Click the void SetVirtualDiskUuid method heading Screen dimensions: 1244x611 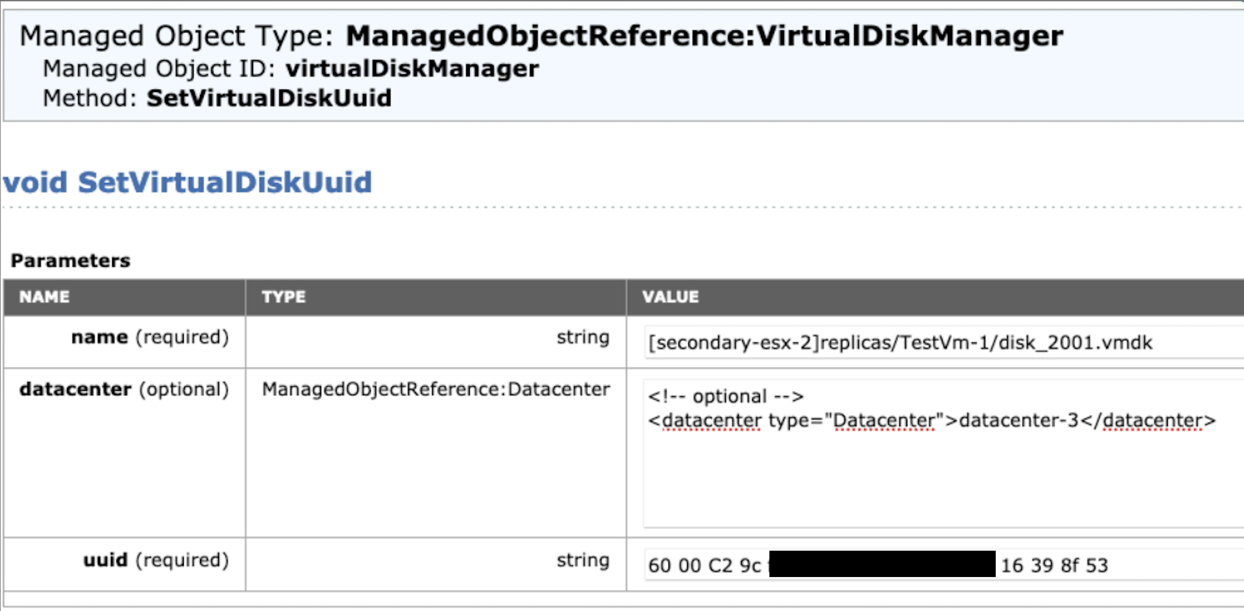pos(187,183)
